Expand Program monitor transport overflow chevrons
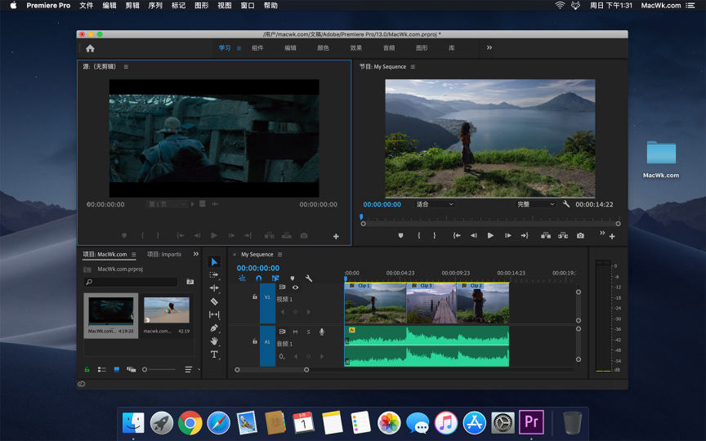This screenshot has height=441, width=706. point(602,233)
